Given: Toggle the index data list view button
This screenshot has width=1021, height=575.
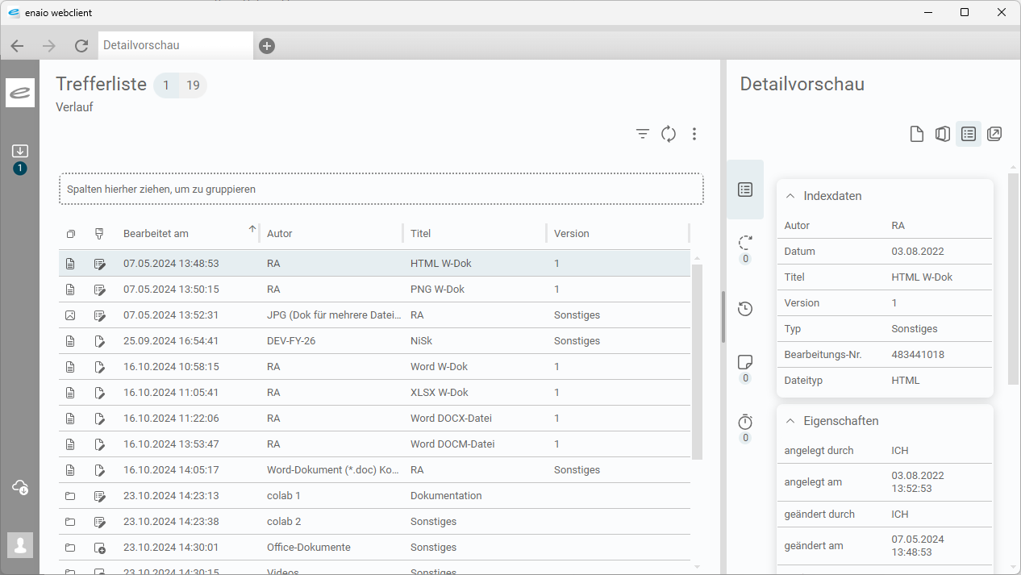Looking at the screenshot, I should click(969, 134).
